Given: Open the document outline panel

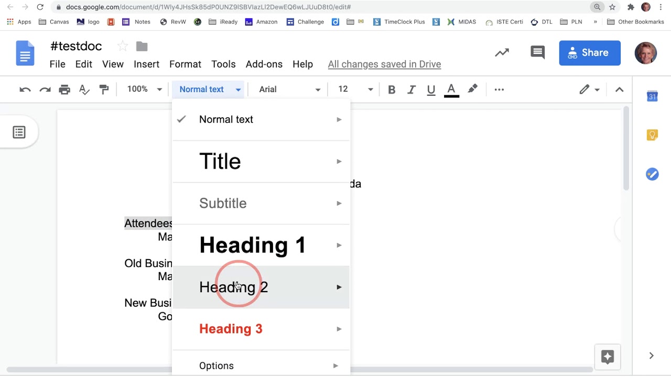Looking at the screenshot, I should tap(19, 132).
